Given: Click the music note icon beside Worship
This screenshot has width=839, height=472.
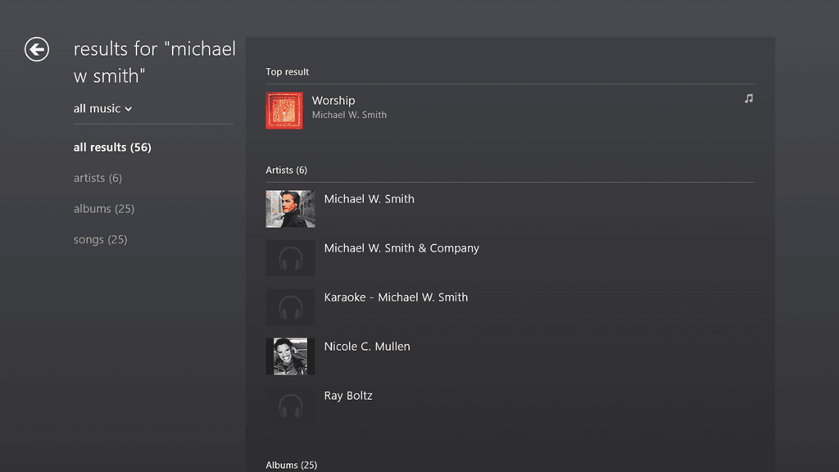Looking at the screenshot, I should pyautogui.click(x=748, y=98).
